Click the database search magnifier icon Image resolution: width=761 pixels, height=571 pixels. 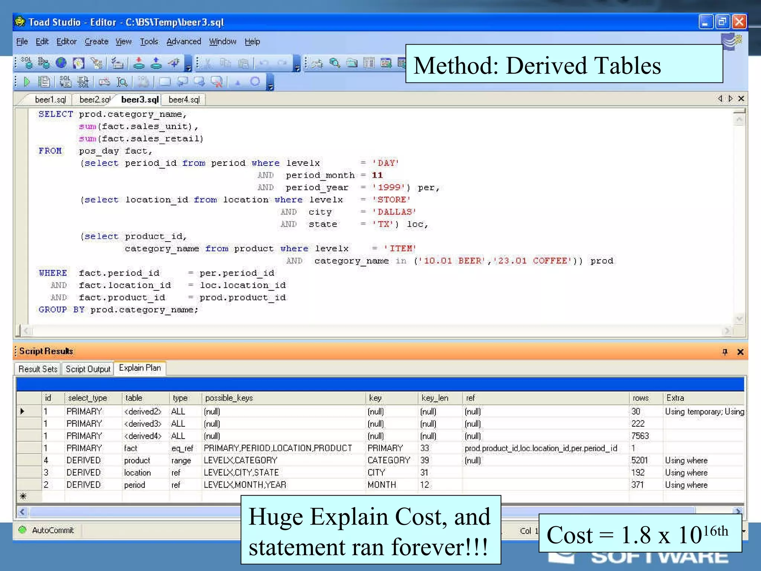[x=335, y=63]
